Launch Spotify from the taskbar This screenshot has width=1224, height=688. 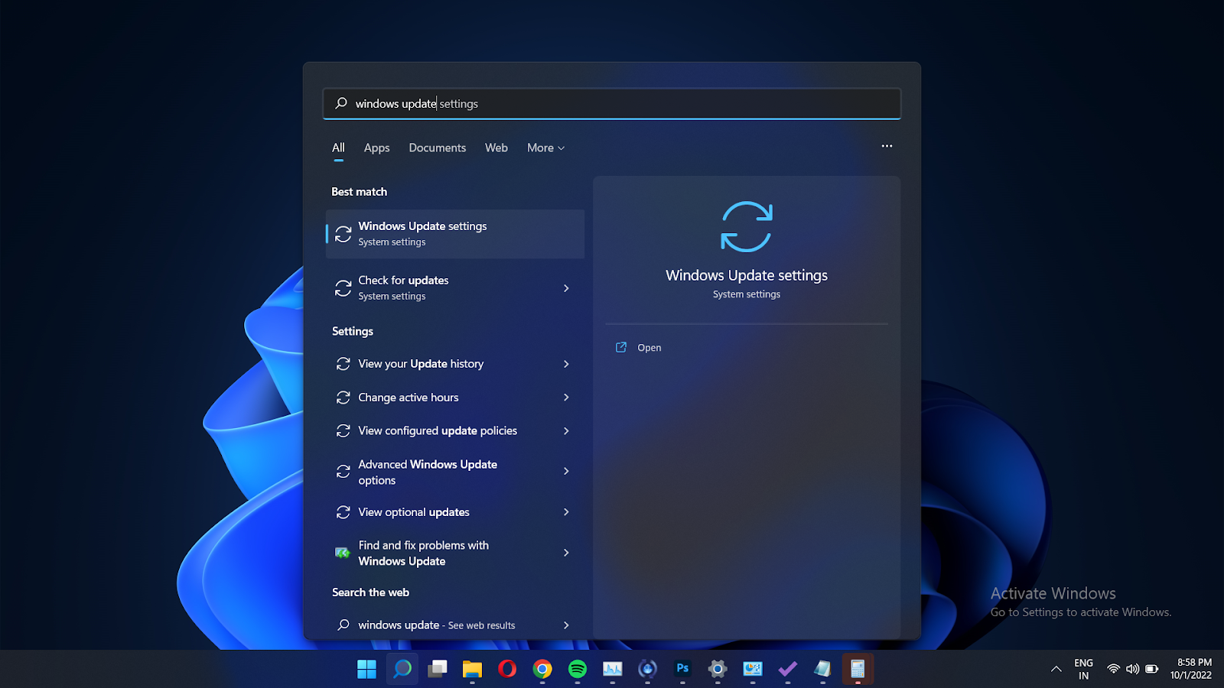click(578, 669)
